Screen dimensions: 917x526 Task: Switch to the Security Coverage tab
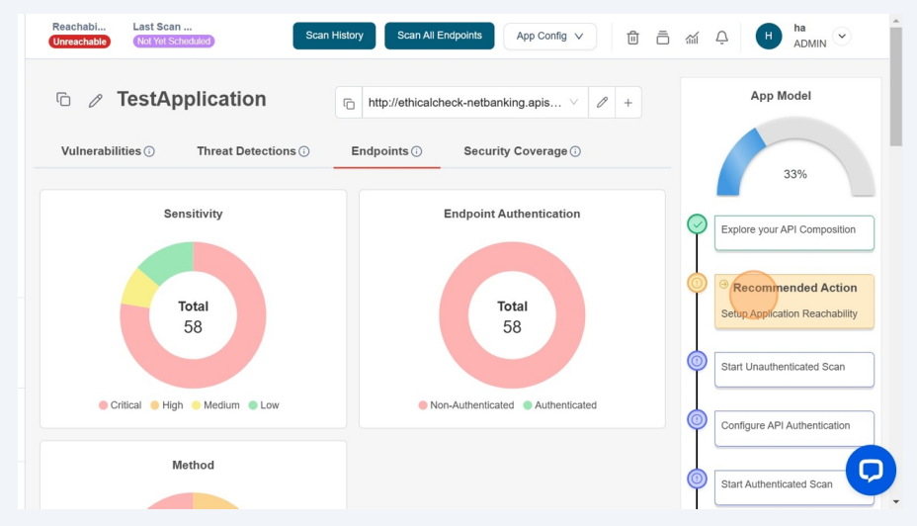coord(521,151)
